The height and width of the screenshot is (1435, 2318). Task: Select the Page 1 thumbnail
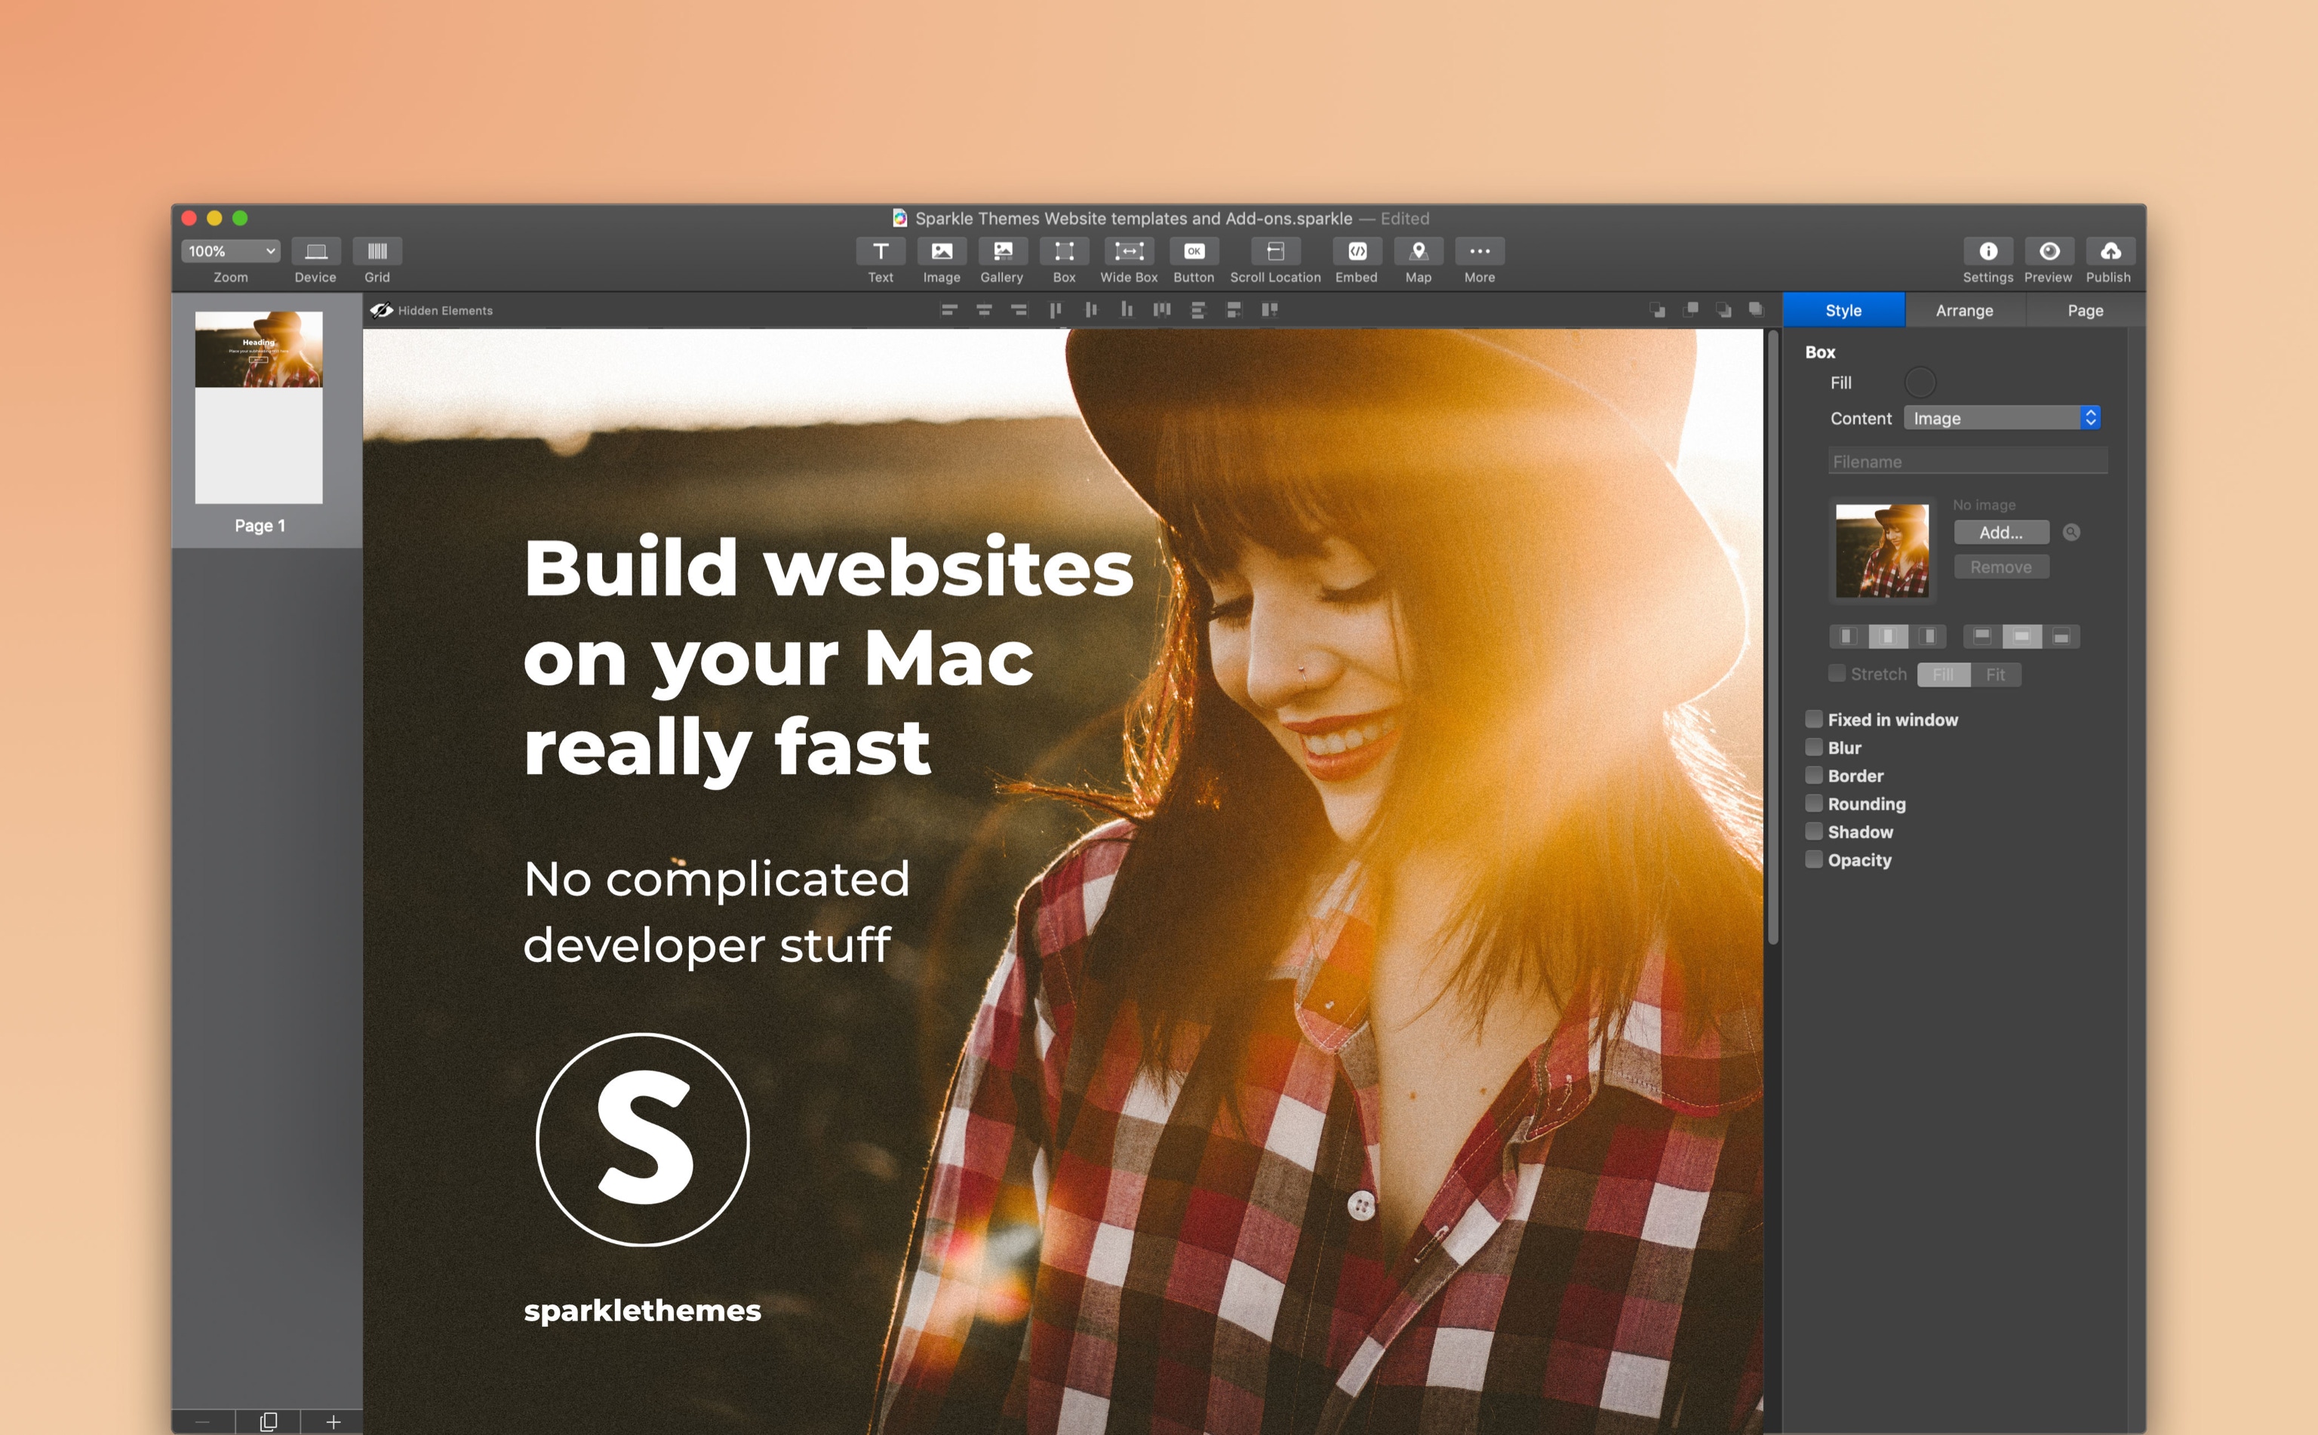click(258, 407)
